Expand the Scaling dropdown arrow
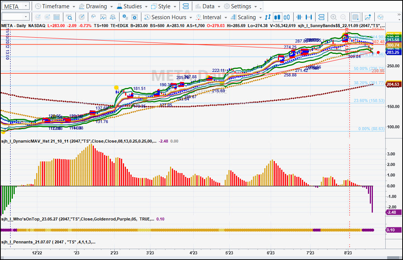This screenshot has height=260, width=403. [260, 17]
